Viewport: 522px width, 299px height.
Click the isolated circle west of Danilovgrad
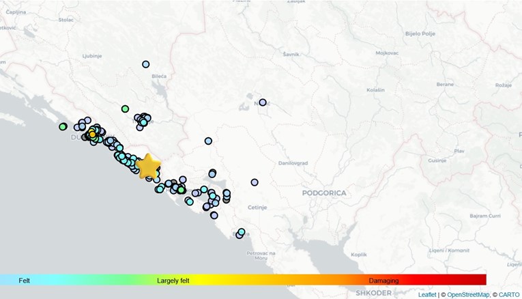tap(208, 141)
